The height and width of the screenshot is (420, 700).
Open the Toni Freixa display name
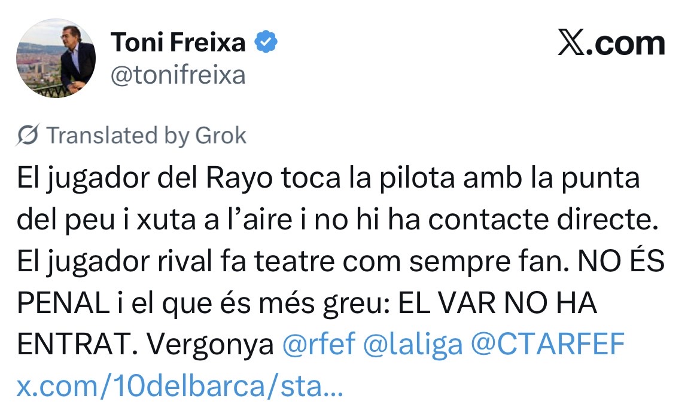click(178, 43)
